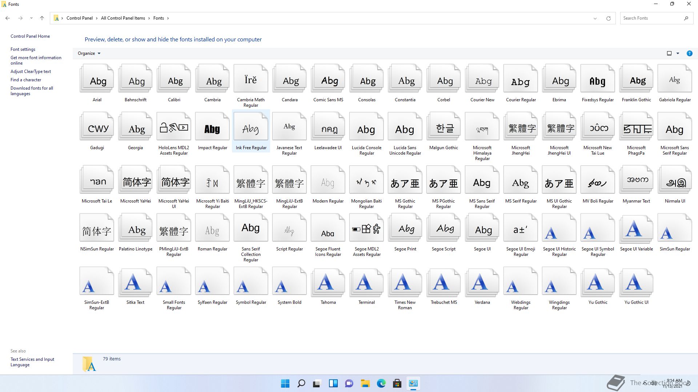This screenshot has width=698, height=392.
Task: Expand recent locations dropdown near navigation arrows
Action: pos(31,18)
